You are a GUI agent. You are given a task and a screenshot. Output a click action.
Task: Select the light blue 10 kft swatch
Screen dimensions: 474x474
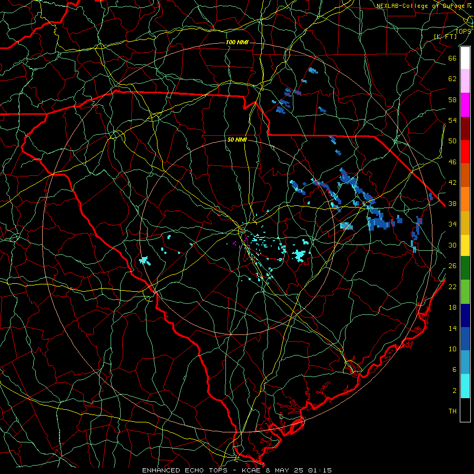[x=465, y=362]
